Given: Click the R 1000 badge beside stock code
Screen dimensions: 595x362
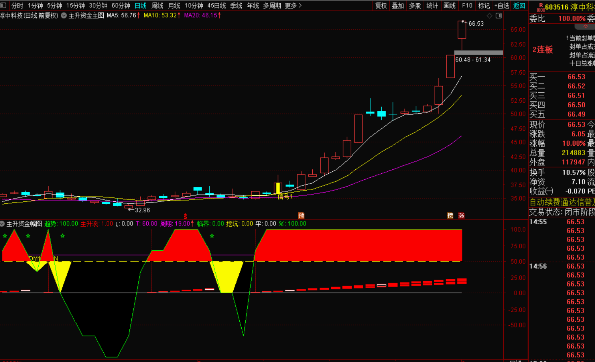Looking at the screenshot, I should click(x=541, y=8).
